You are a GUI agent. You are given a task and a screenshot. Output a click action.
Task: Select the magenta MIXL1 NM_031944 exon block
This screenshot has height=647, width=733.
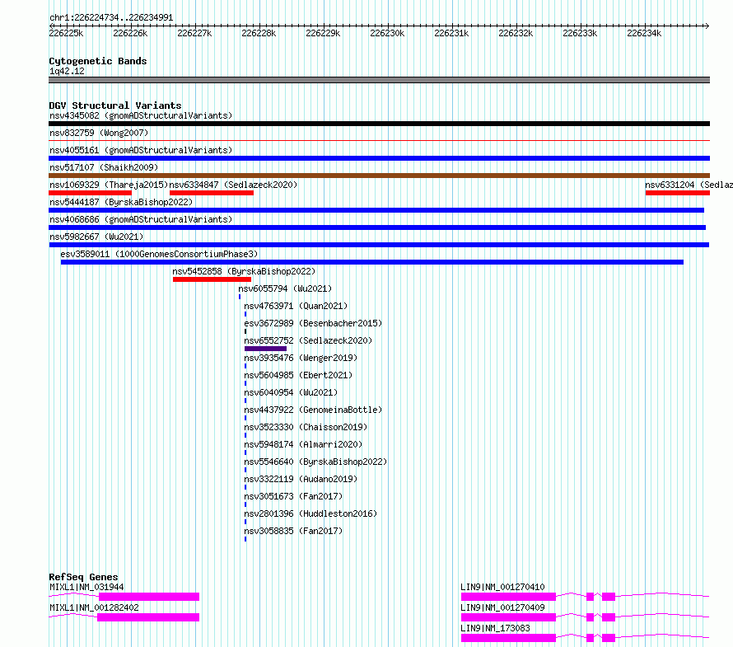point(149,597)
